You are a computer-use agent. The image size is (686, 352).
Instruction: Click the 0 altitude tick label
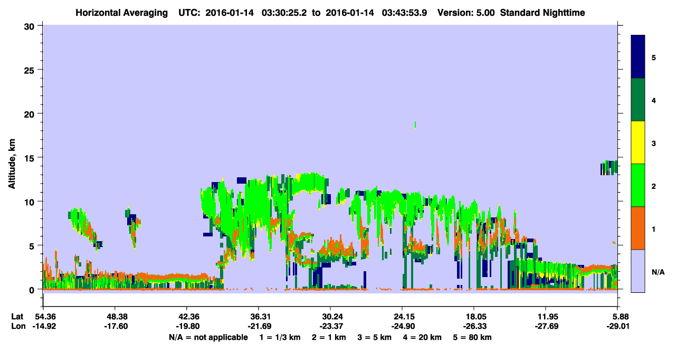click(33, 289)
